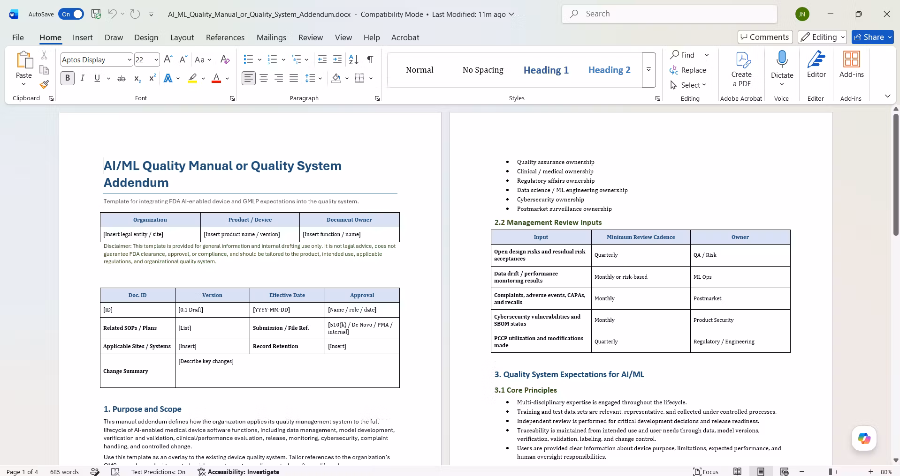This screenshot has height=476, width=900.
Task: Center align the text
Action: [x=264, y=78]
